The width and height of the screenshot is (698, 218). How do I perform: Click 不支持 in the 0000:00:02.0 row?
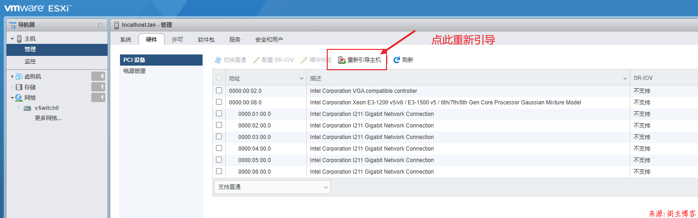[x=642, y=91]
